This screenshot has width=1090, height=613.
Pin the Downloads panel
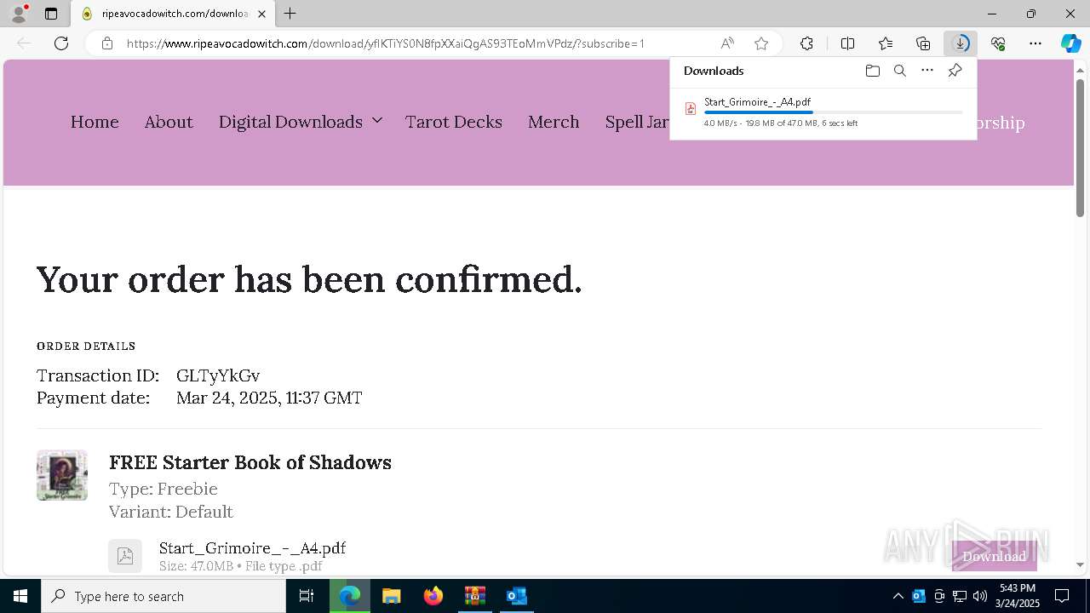[x=955, y=71]
